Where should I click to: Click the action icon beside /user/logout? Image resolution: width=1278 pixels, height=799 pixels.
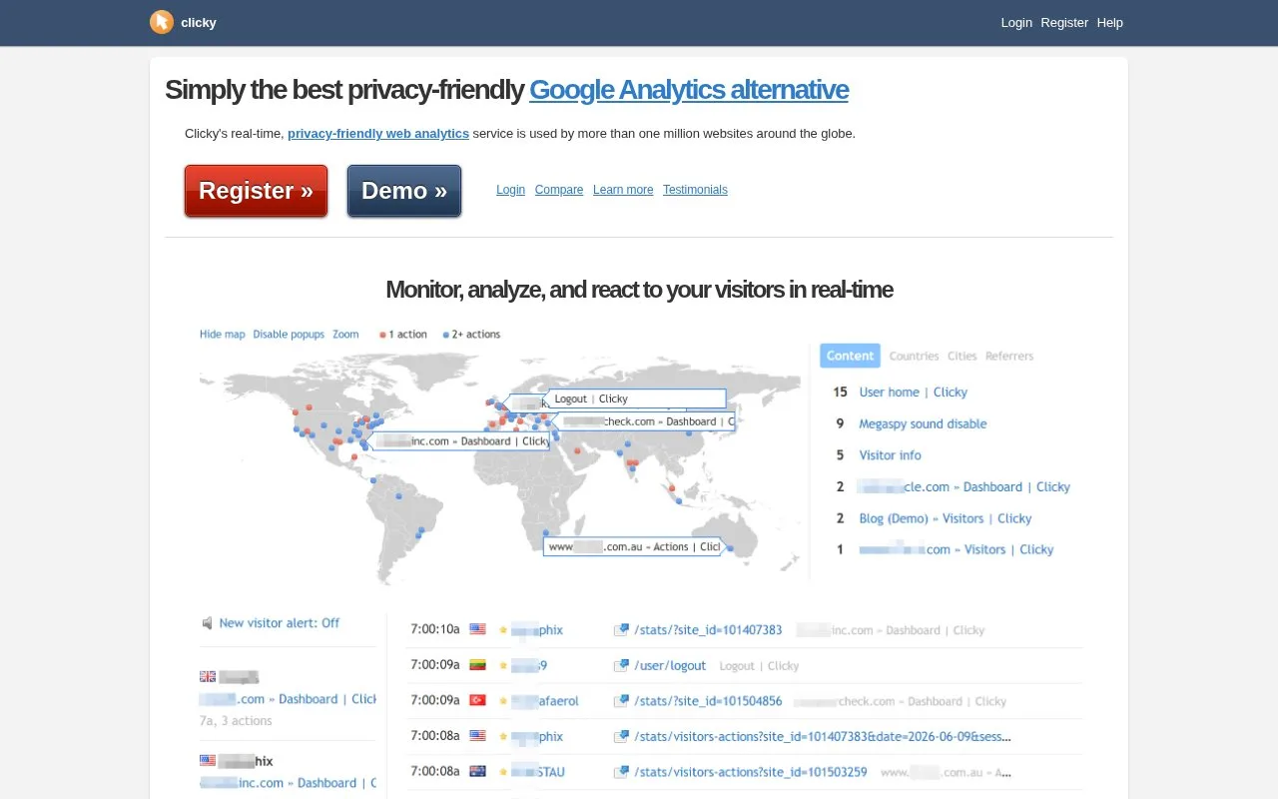(622, 665)
